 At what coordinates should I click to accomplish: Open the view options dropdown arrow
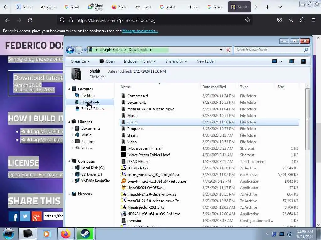(x=281, y=61)
